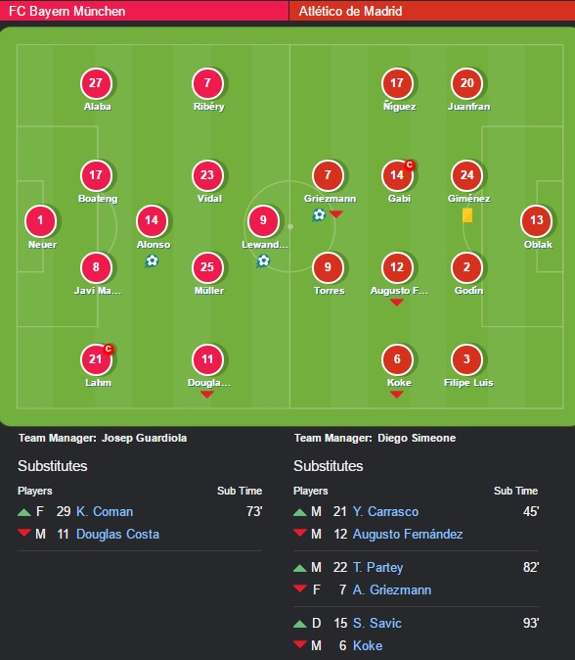Open K. Coman's player link
Screen dimensions: 575x660
click(105, 511)
